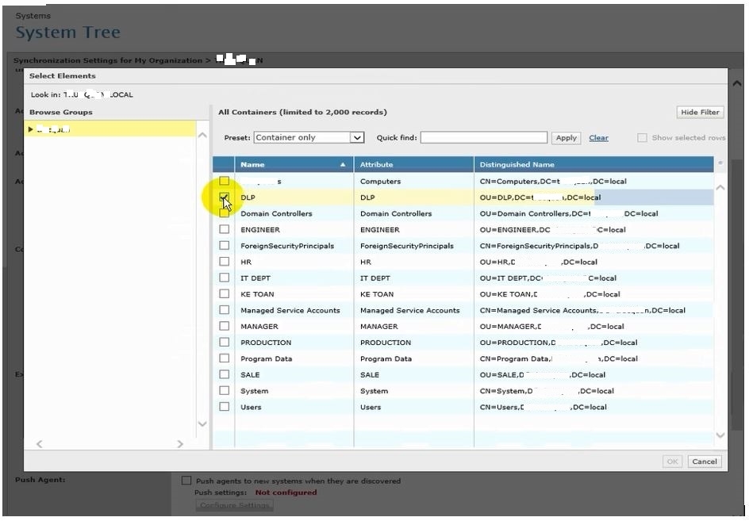Focus the Quick find input field
The image size is (749, 521).
point(483,138)
